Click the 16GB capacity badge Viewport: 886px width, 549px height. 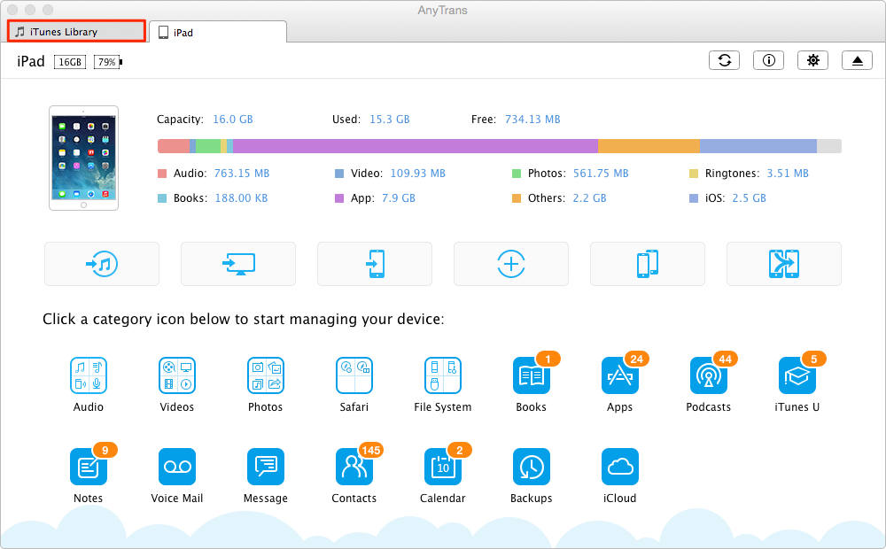coord(70,62)
